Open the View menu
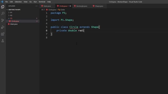The height and width of the screenshot is (94, 168). [25, 2]
